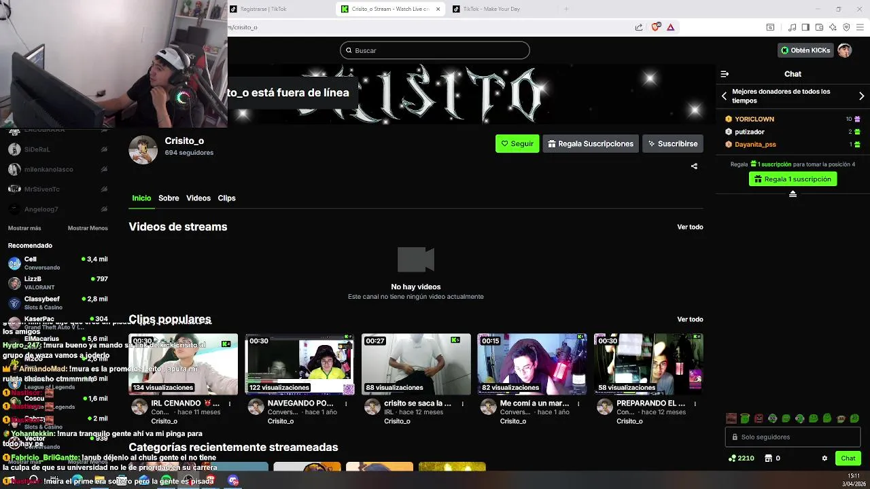Open chat settings gear icon
870x489 pixels.
coord(824,458)
